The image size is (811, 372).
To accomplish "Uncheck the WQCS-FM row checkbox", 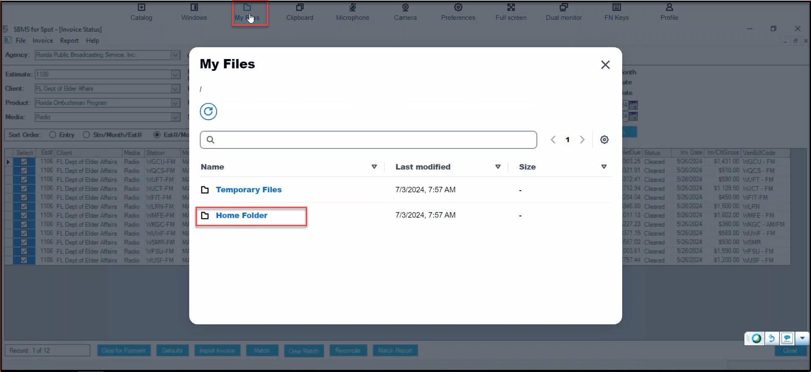I will (x=24, y=171).
